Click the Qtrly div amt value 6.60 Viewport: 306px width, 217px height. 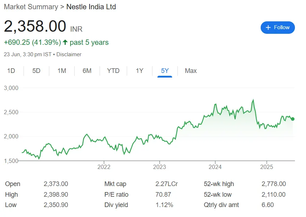(267, 205)
